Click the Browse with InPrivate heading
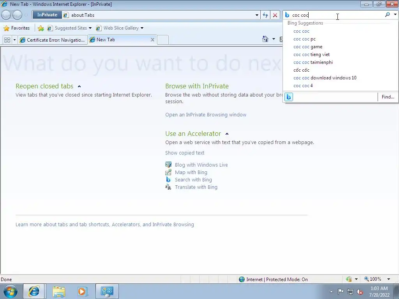 tap(197, 86)
